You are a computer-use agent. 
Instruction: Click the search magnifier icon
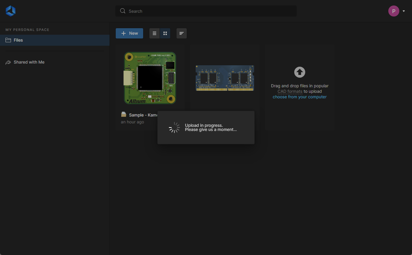(x=123, y=11)
